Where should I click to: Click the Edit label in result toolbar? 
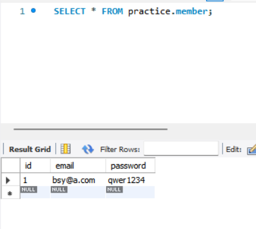coord(234,150)
